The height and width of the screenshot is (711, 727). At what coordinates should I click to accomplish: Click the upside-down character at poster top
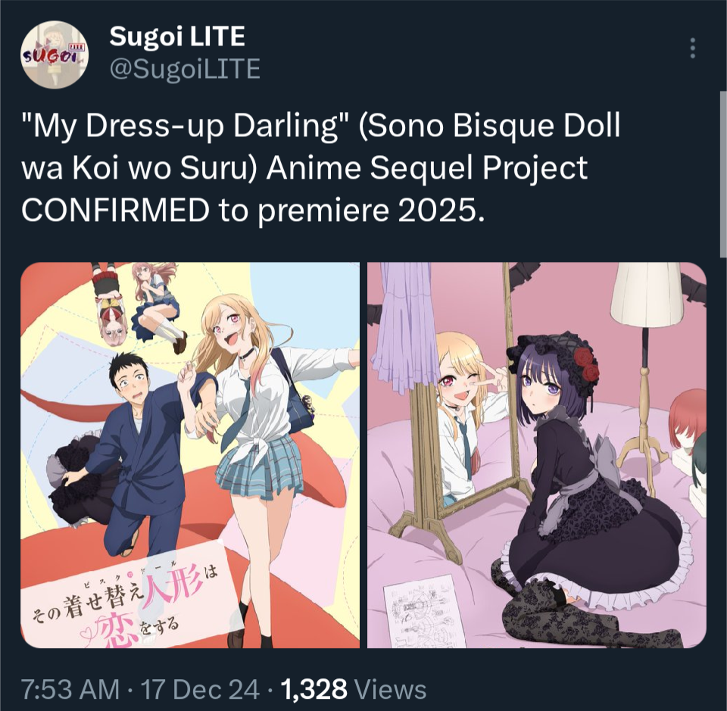click(109, 304)
